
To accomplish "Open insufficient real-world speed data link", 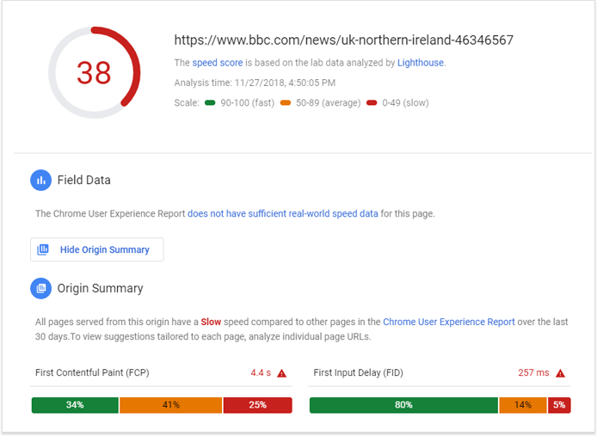I will (x=283, y=213).
